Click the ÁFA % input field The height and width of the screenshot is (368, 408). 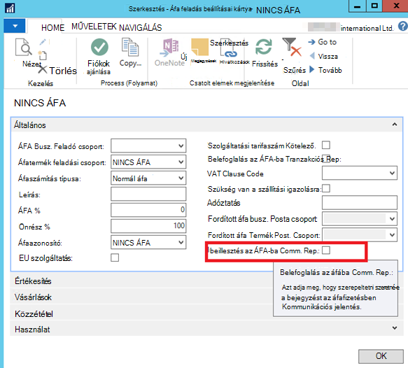(148, 210)
